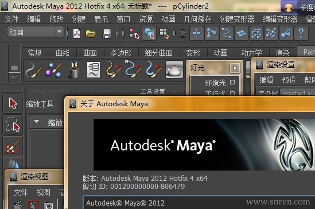The image size is (315, 209).
Task: Close the 灯光 panel
Action: tap(235, 68)
